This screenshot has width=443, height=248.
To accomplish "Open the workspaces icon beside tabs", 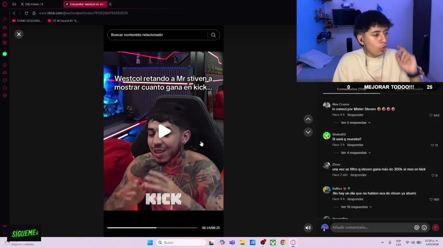I will click(14, 4).
